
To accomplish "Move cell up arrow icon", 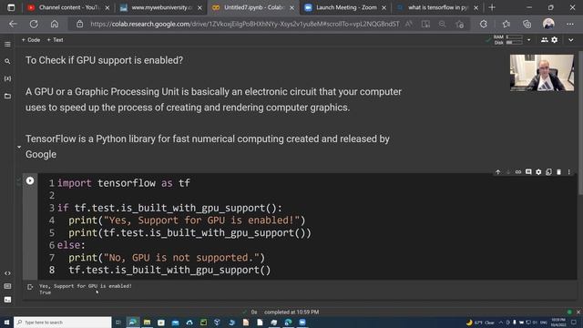I will [498, 172].
